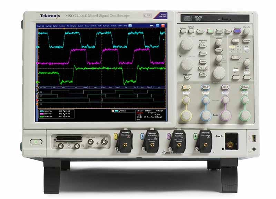Screen dimensions: 276x199
Task: Select the Multiview Zoom magnifier button
Action: point(203,46)
